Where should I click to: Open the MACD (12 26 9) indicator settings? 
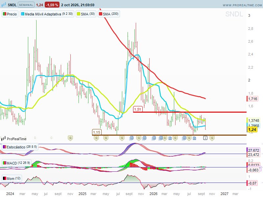click(16, 163)
